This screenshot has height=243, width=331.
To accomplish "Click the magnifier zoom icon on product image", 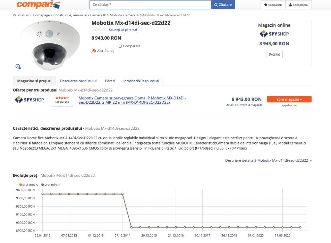I will (x=18, y=66).
